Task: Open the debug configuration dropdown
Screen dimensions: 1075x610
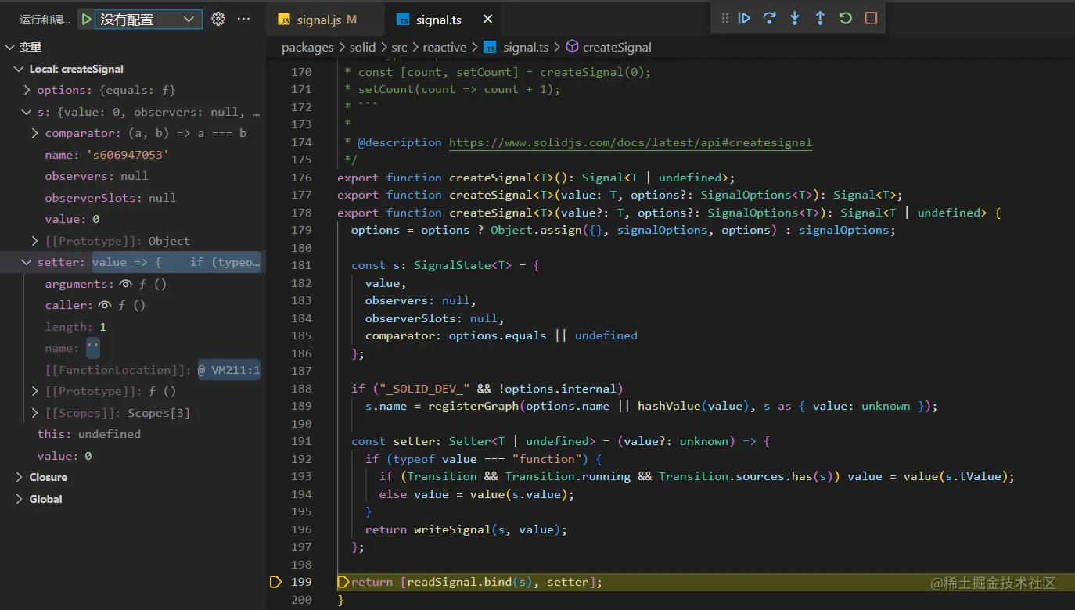Action: (x=148, y=20)
